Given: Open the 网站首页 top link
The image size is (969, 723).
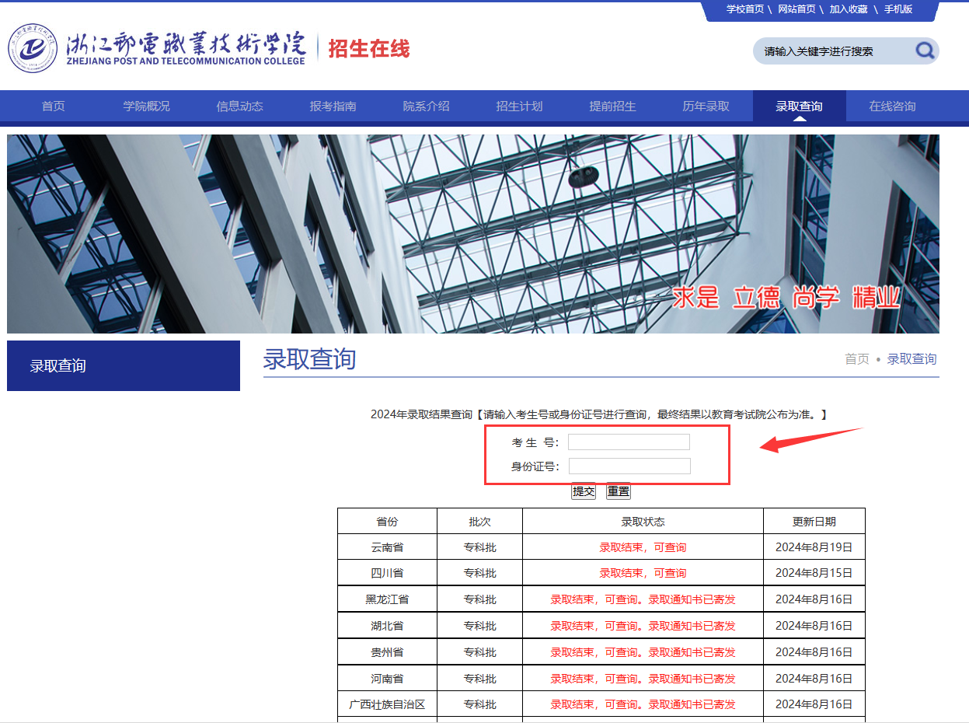Looking at the screenshot, I should click(x=796, y=9).
